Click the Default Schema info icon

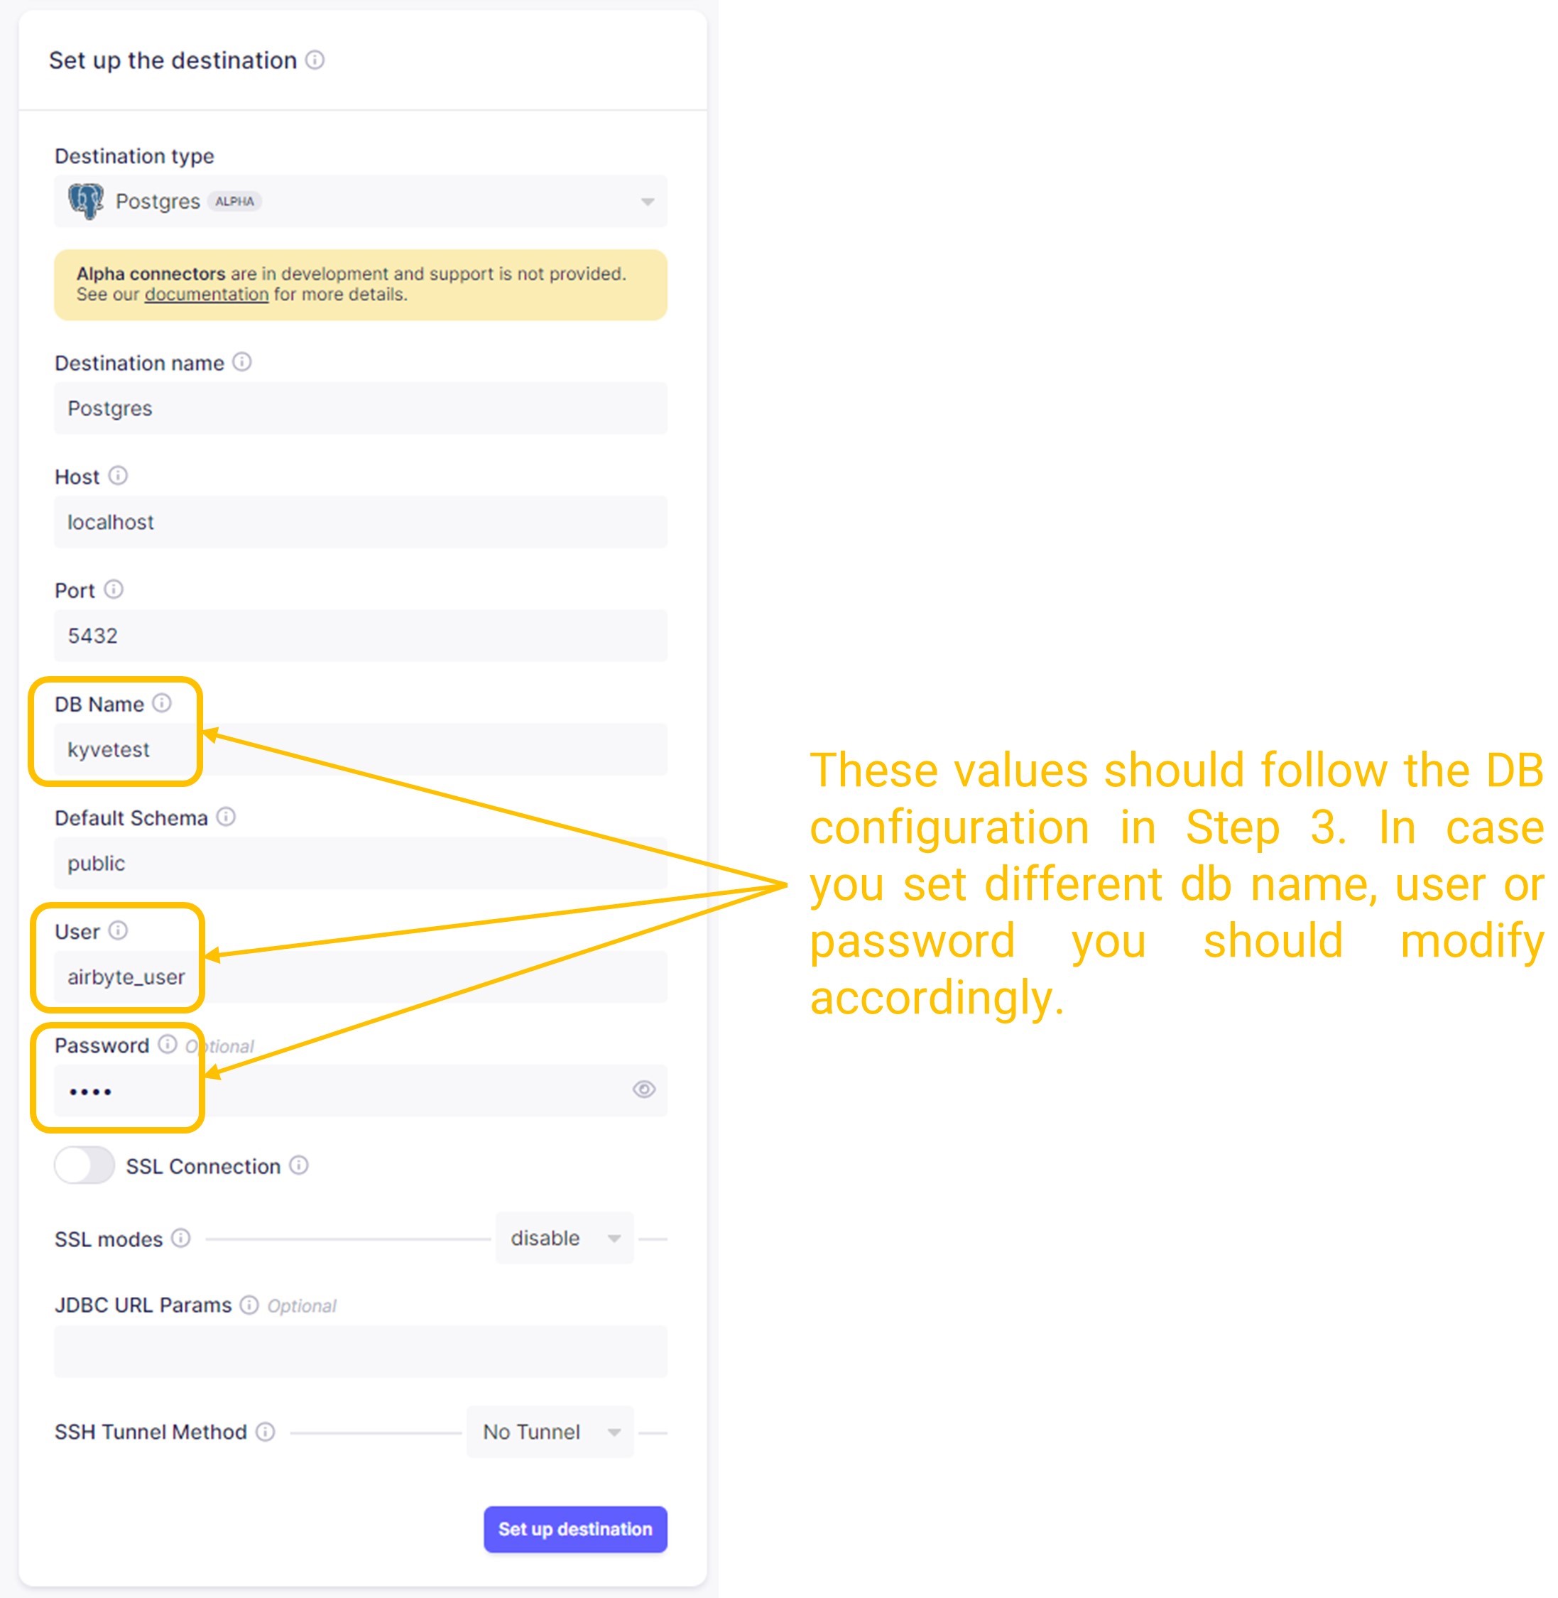click(x=226, y=817)
